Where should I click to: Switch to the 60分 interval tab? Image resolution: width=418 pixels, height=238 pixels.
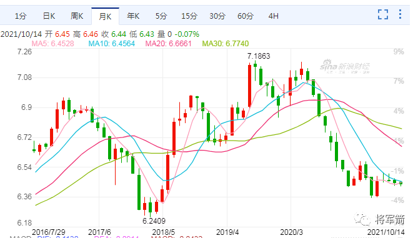click(x=246, y=16)
